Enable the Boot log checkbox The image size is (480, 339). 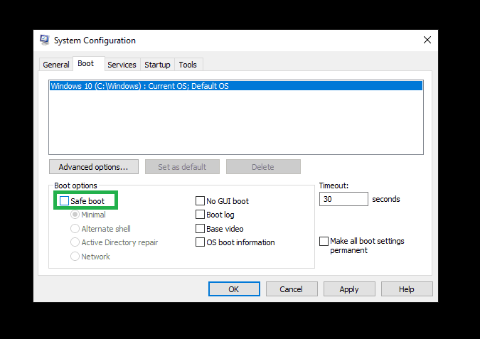tap(201, 215)
